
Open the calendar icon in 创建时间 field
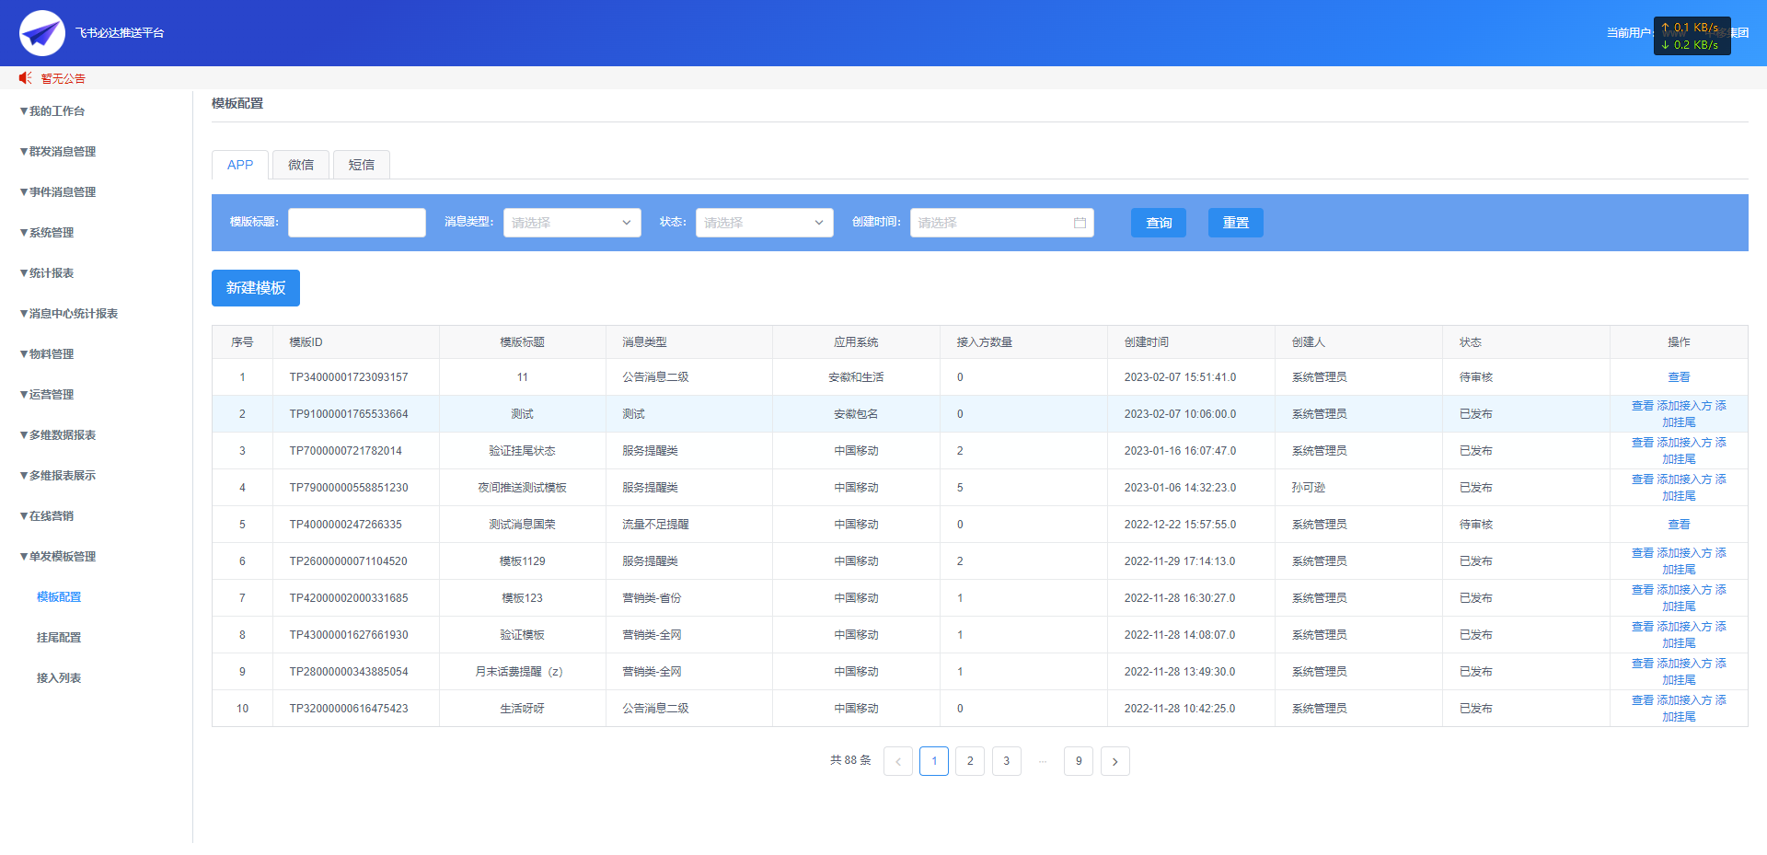(1080, 223)
